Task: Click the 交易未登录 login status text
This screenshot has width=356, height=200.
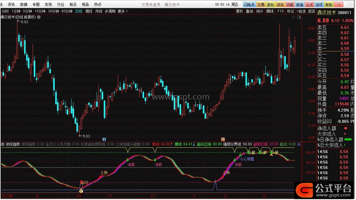Action: click(x=151, y=4)
